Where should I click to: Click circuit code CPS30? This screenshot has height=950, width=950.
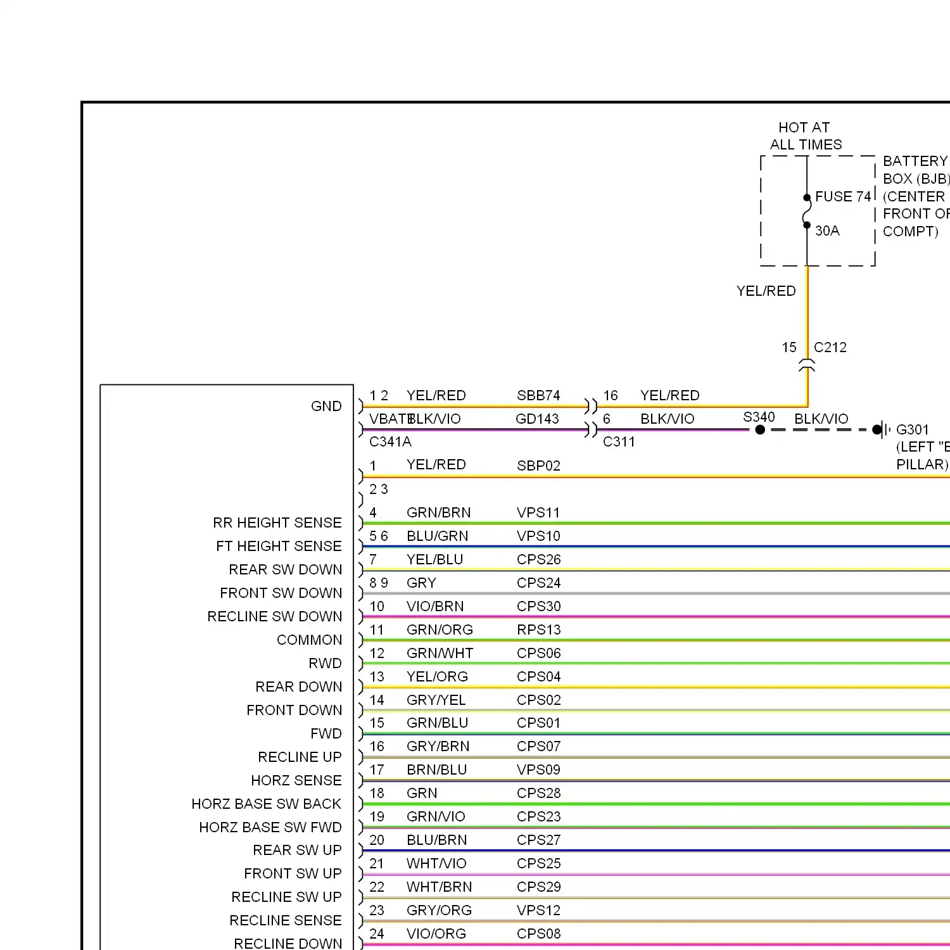[x=538, y=606]
